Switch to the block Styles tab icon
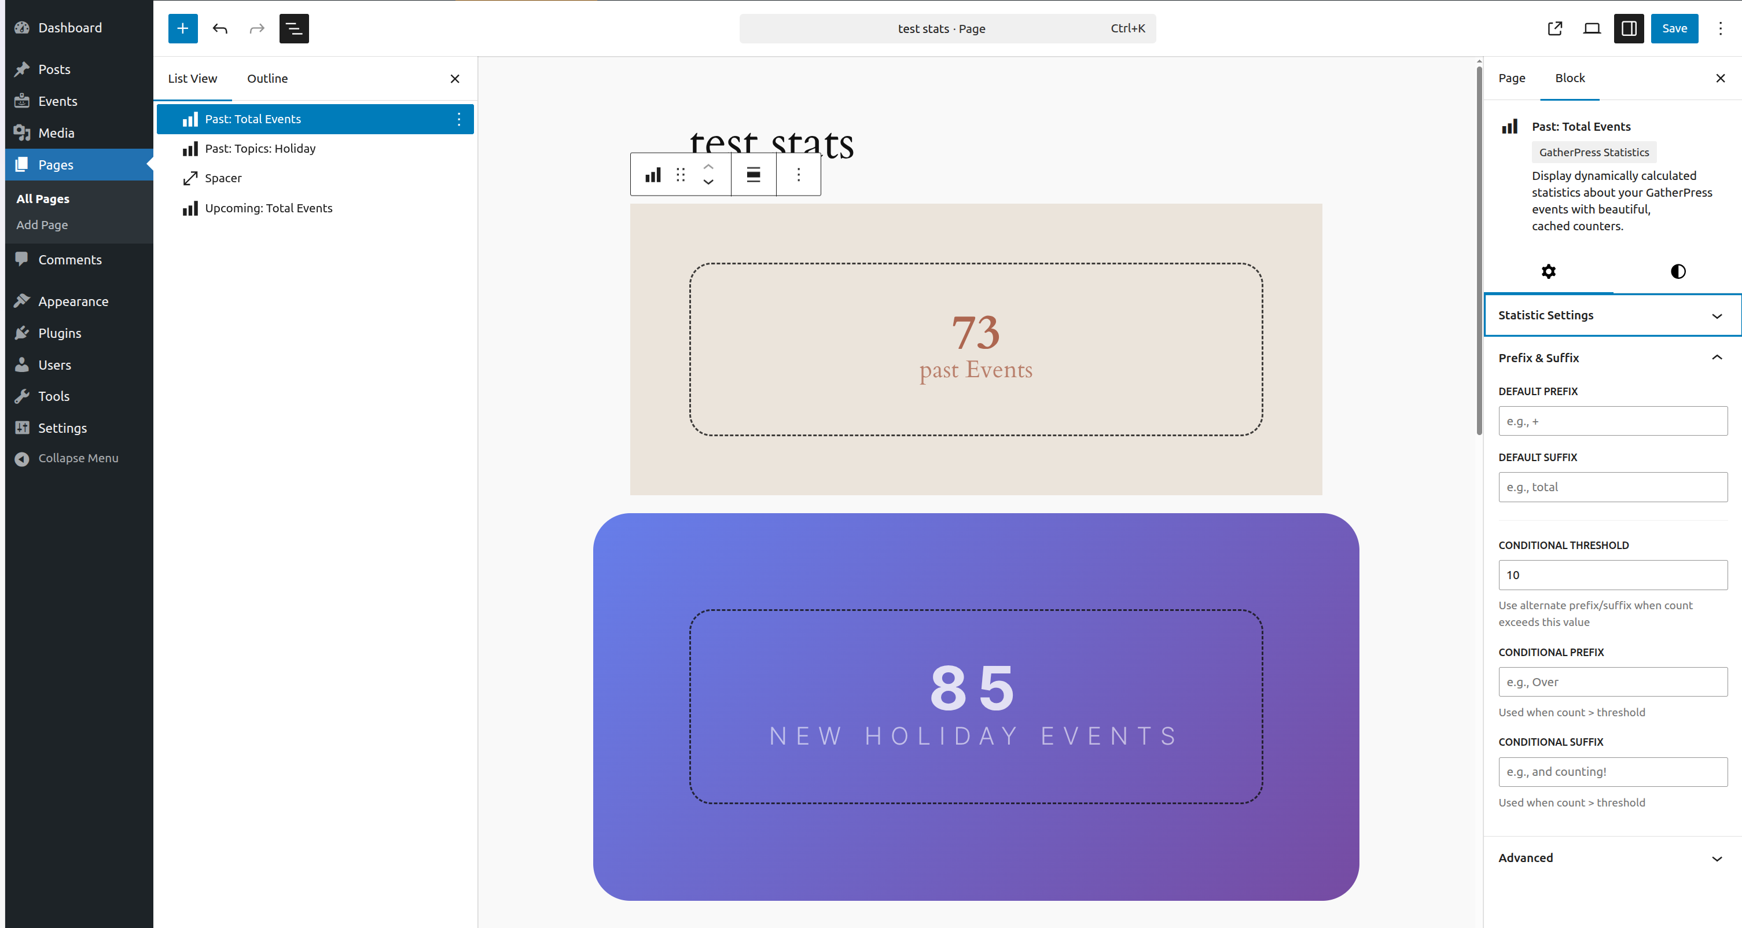 [x=1678, y=271]
